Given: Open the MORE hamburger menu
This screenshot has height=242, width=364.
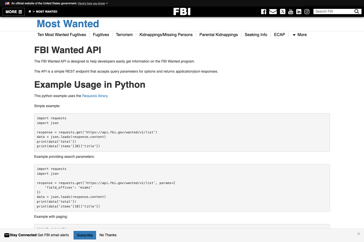Looking at the screenshot, I should (13, 12).
